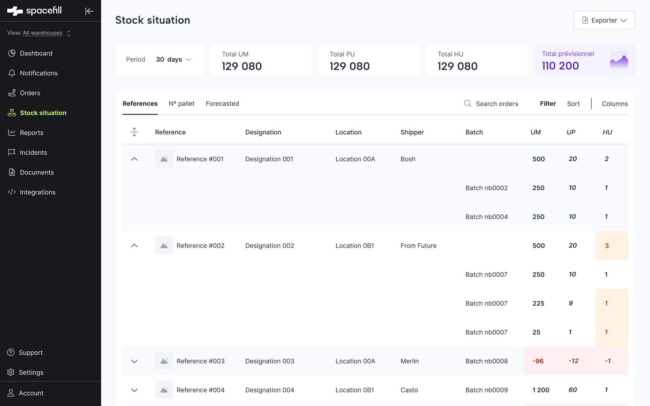650x406 pixels.
Task: Open the Exporter dropdown
Action: click(x=604, y=20)
